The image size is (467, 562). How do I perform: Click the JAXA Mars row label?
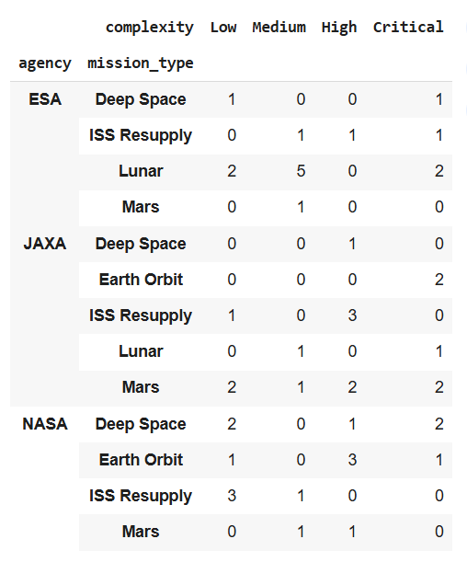pyautogui.click(x=141, y=387)
